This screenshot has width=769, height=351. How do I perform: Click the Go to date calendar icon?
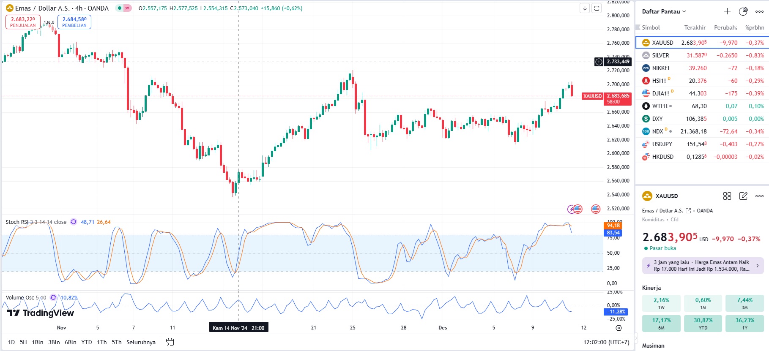point(170,342)
